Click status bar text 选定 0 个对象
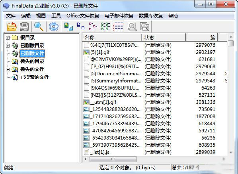 coord(115,168)
